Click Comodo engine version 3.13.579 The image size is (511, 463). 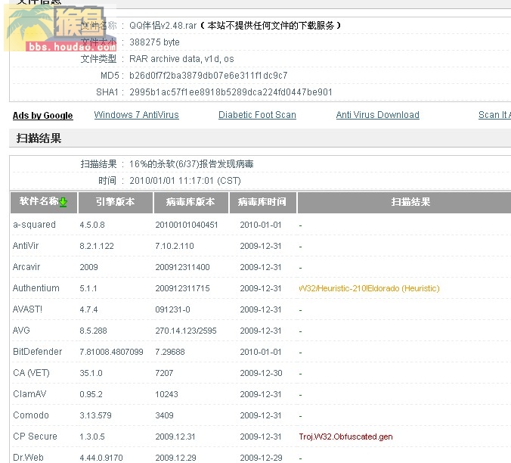point(95,416)
